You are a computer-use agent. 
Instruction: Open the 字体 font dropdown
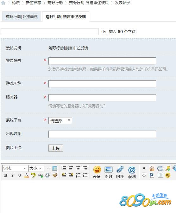15,168
